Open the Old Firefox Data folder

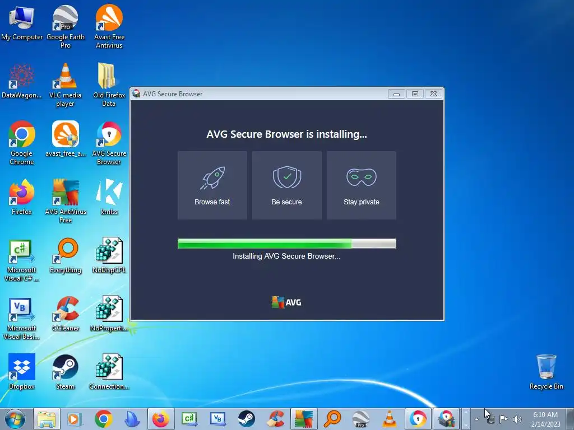pyautogui.click(x=109, y=85)
